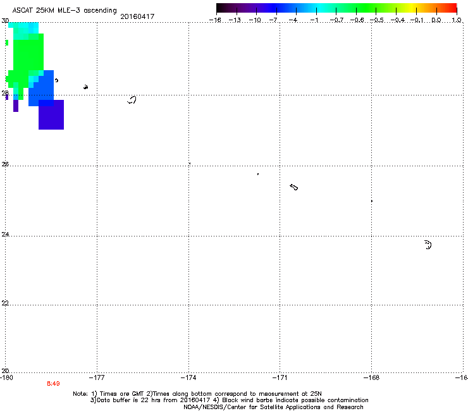Viewport: 468px width, 411px height.
Task: Select the -16 color bar label
Action: pos(215,20)
